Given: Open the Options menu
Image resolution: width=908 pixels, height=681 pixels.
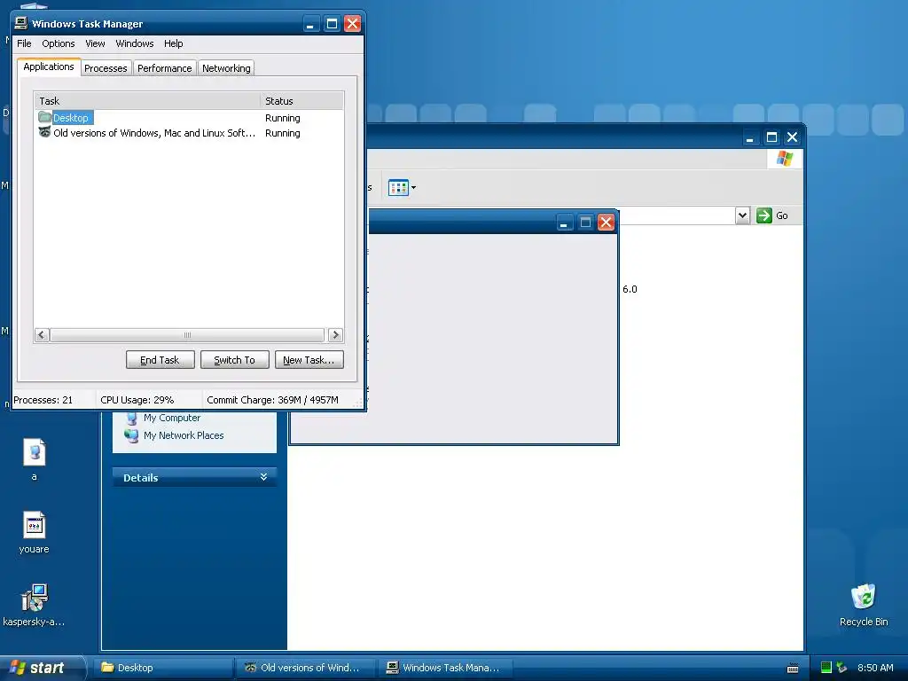Looking at the screenshot, I should (x=58, y=43).
